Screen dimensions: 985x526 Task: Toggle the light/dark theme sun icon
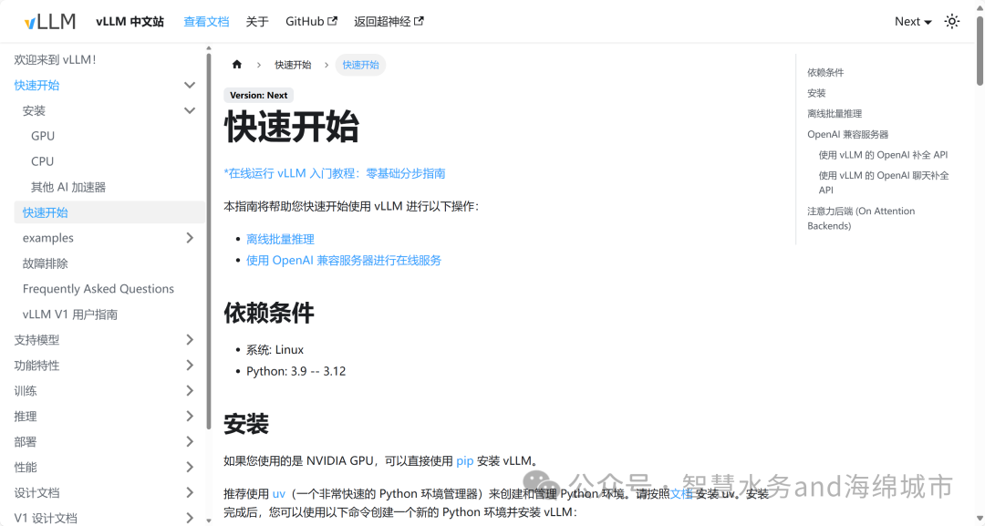click(951, 21)
